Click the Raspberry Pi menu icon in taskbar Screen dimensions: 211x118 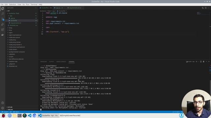3,115
